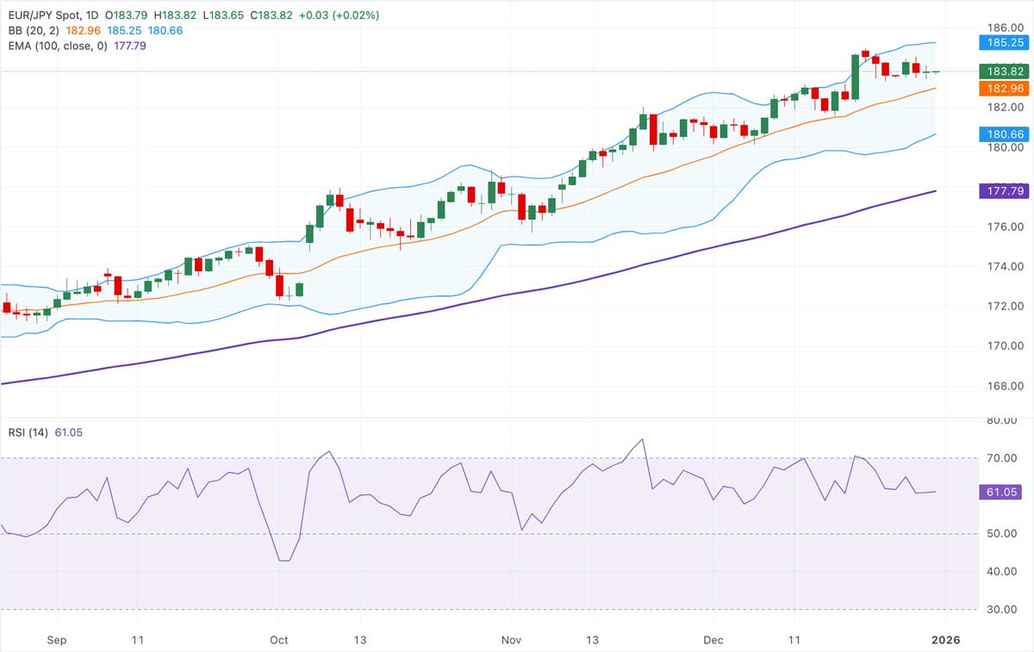Click the 168.00 price scale label
Screen dimensions: 1034x652
click(1004, 386)
